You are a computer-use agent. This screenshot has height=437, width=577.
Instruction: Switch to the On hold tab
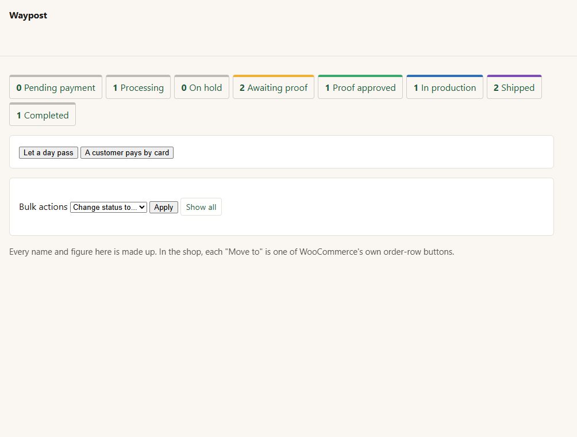(202, 87)
